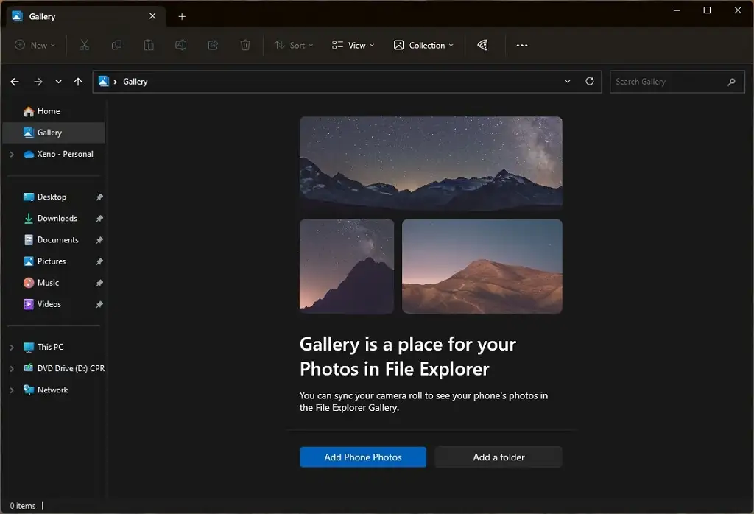Click the Cut icon in the toolbar

(x=84, y=45)
